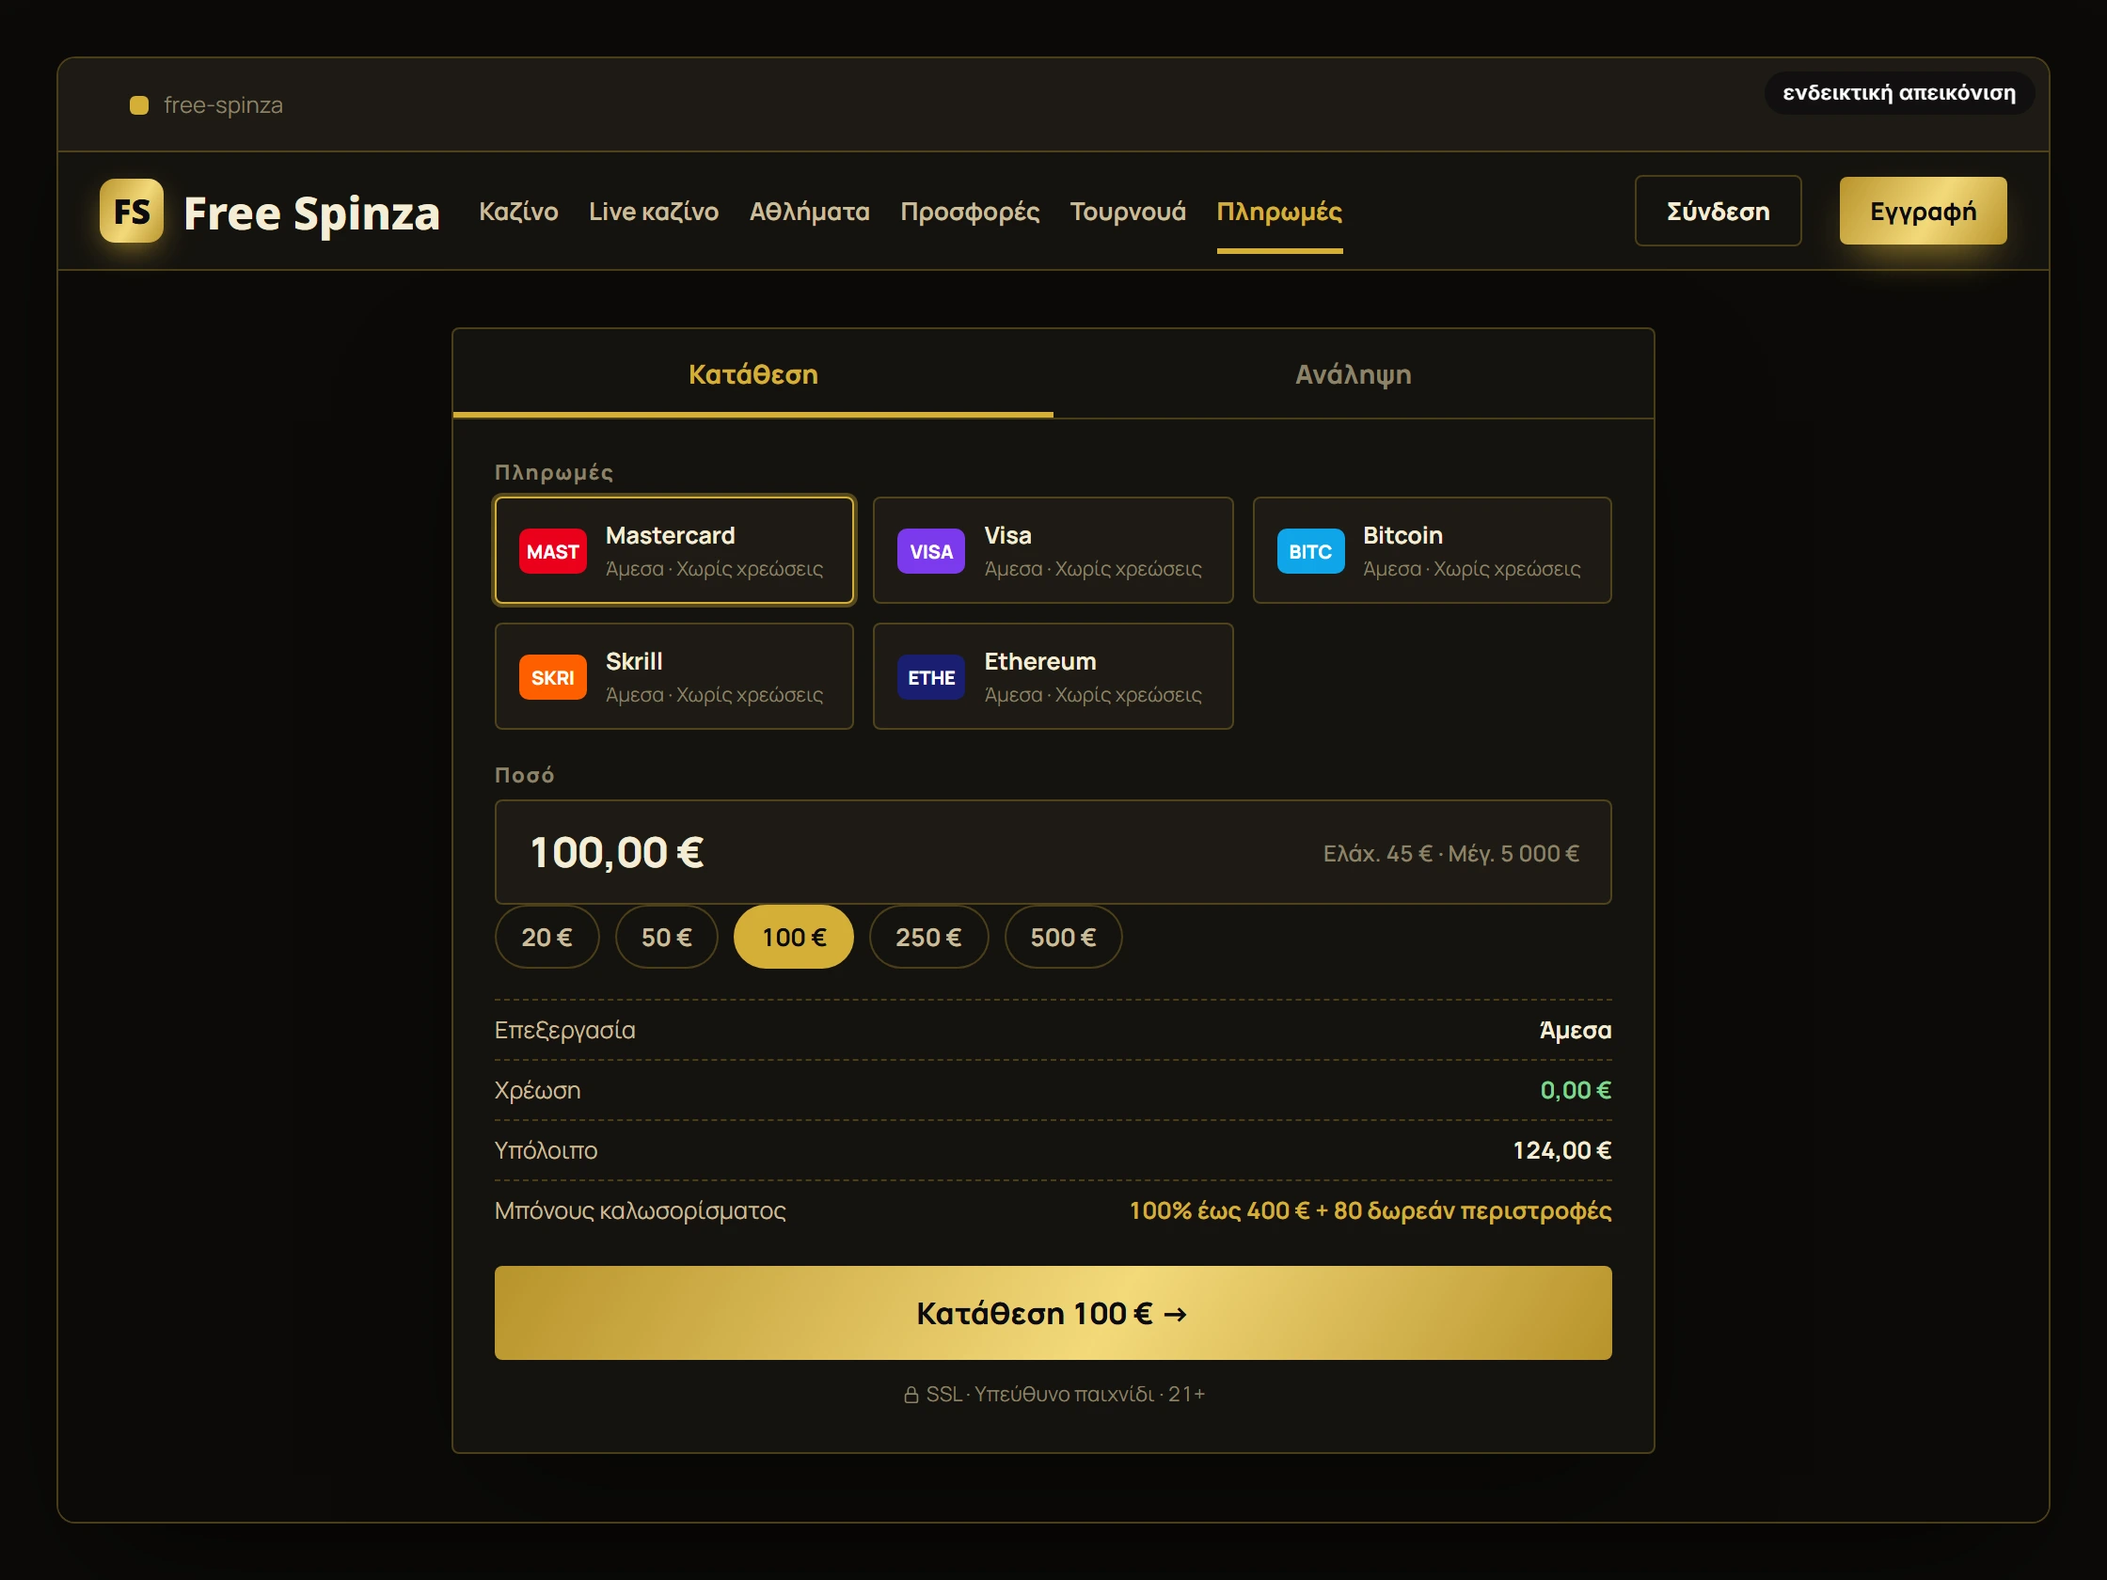Click the FS logo icon

point(132,211)
